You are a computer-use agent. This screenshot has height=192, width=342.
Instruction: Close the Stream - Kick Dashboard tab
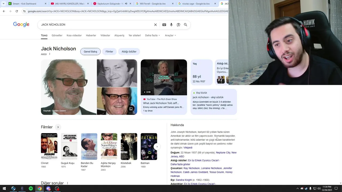pyautogui.click(x=45, y=4)
